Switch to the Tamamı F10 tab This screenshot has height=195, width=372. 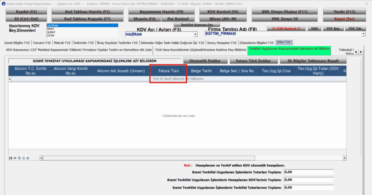coord(42,43)
